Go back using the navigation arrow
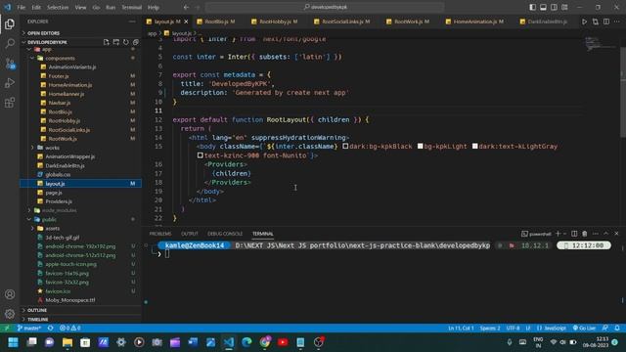This screenshot has width=626, height=352. [186, 7]
